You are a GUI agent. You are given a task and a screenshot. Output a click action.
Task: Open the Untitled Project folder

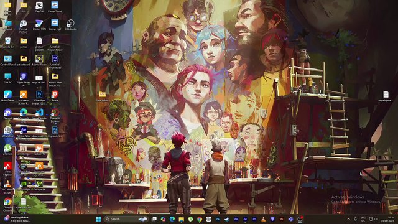click(55, 44)
